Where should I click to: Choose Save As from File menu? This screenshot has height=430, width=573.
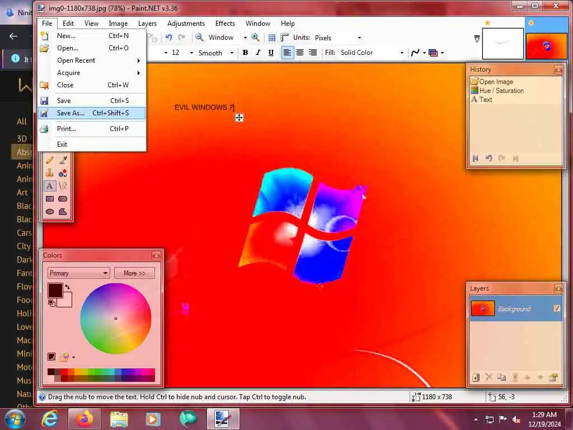coord(91,113)
